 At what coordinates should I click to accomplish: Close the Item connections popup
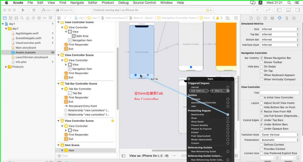(189, 79)
